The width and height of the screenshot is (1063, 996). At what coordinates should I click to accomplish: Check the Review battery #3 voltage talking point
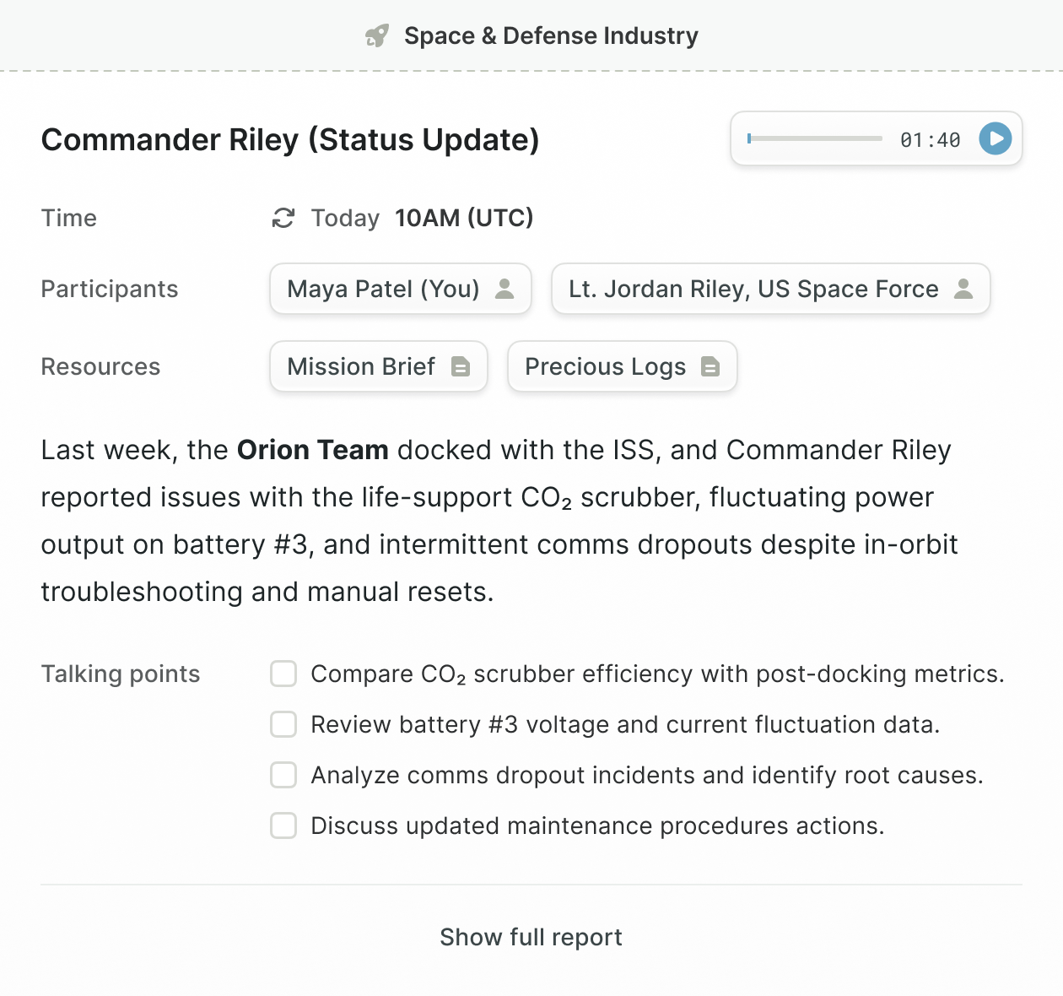tap(283, 724)
